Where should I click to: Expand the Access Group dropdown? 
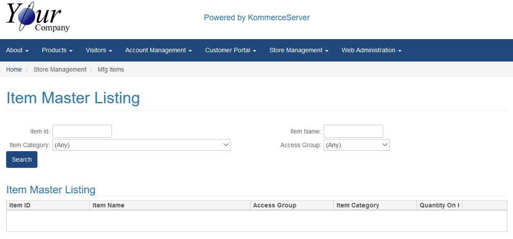[x=356, y=145]
